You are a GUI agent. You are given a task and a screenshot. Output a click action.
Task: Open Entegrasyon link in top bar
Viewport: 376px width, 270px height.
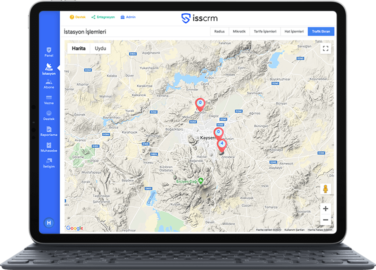[103, 17]
